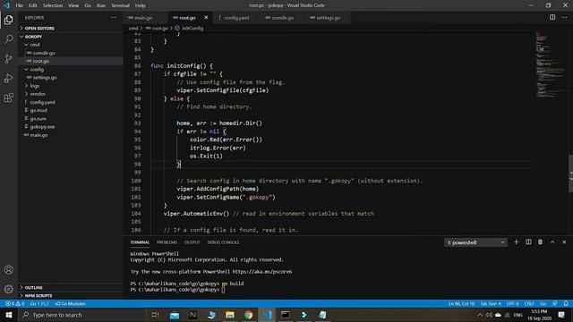Open gokopy.exe in the file tree

tap(42, 127)
